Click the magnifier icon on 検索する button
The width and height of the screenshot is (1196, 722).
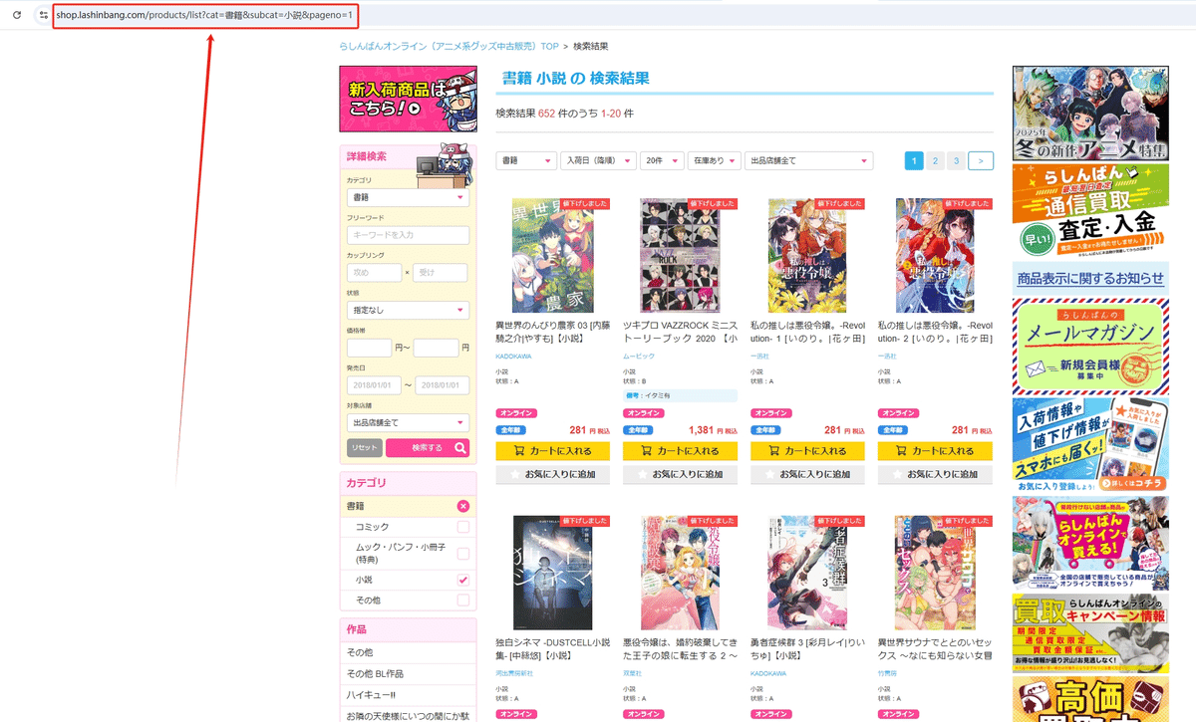(x=459, y=448)
